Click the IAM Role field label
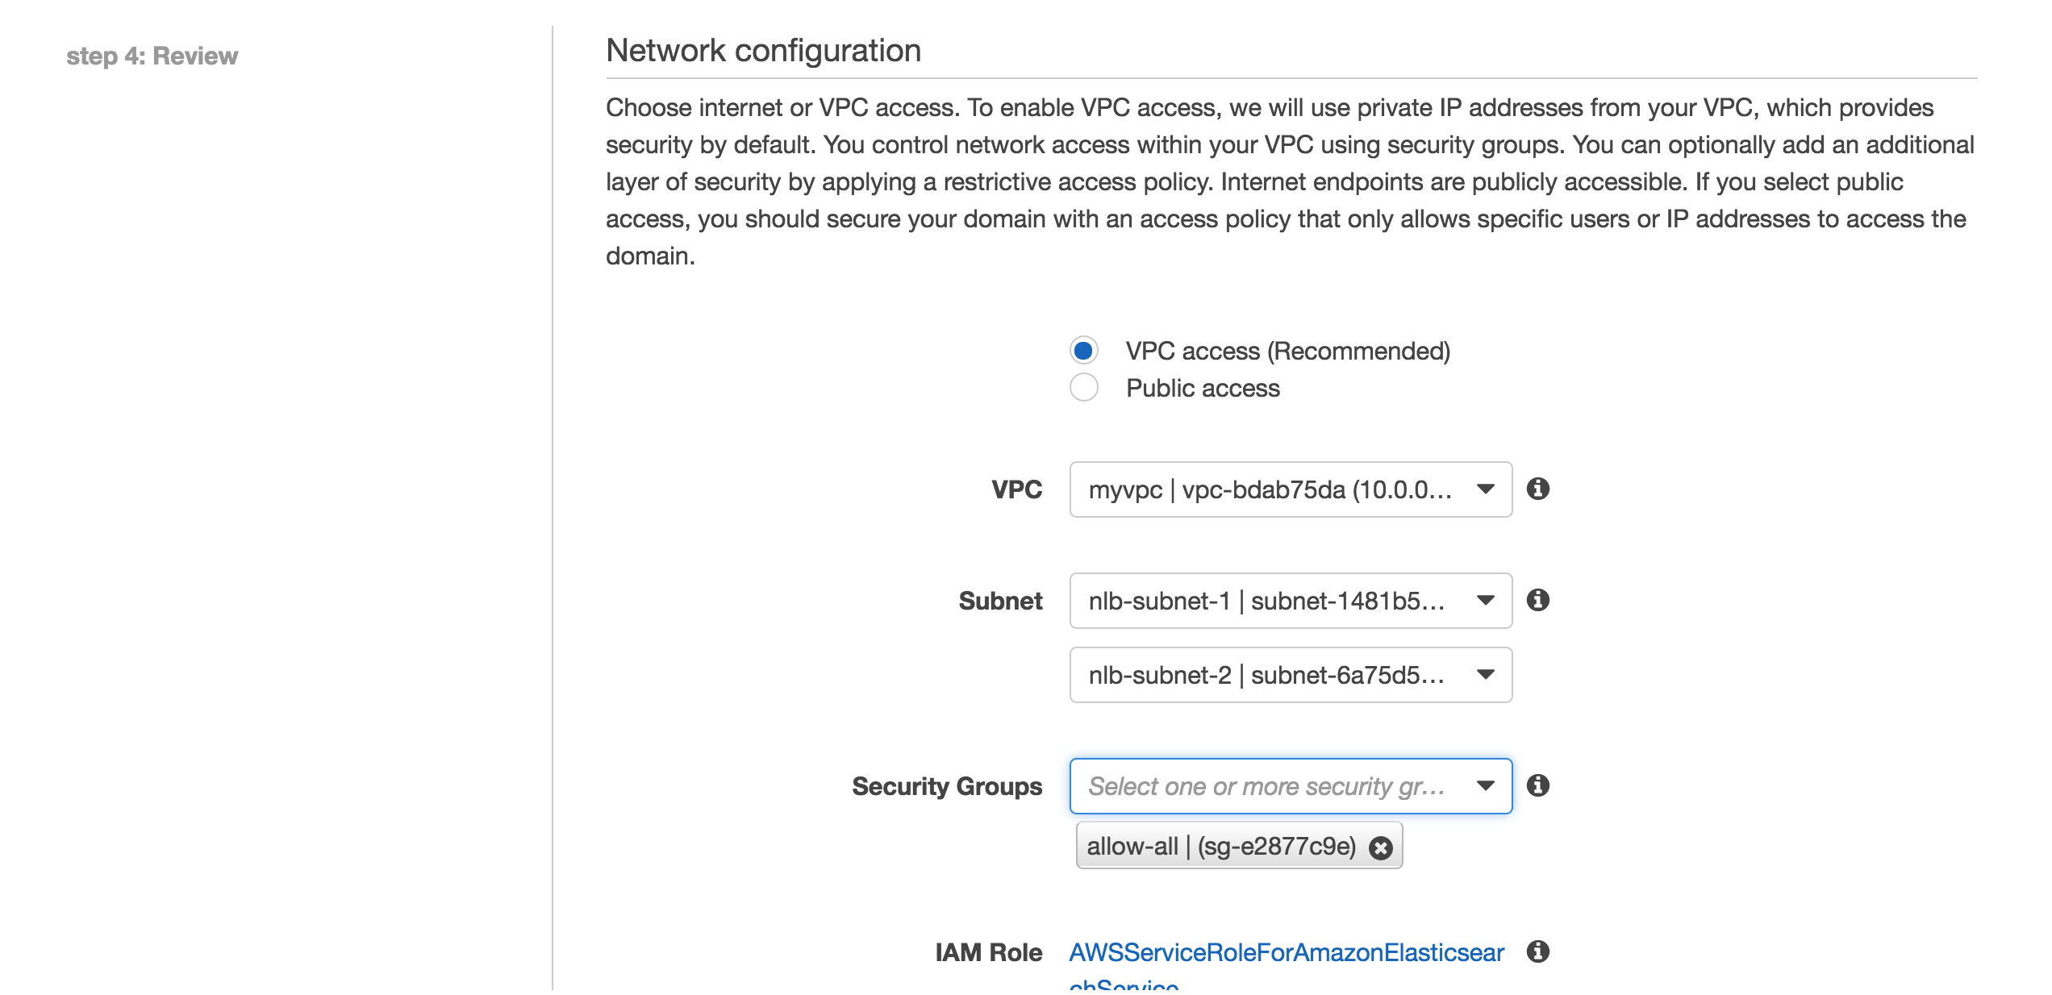 (x=988, y=952)
